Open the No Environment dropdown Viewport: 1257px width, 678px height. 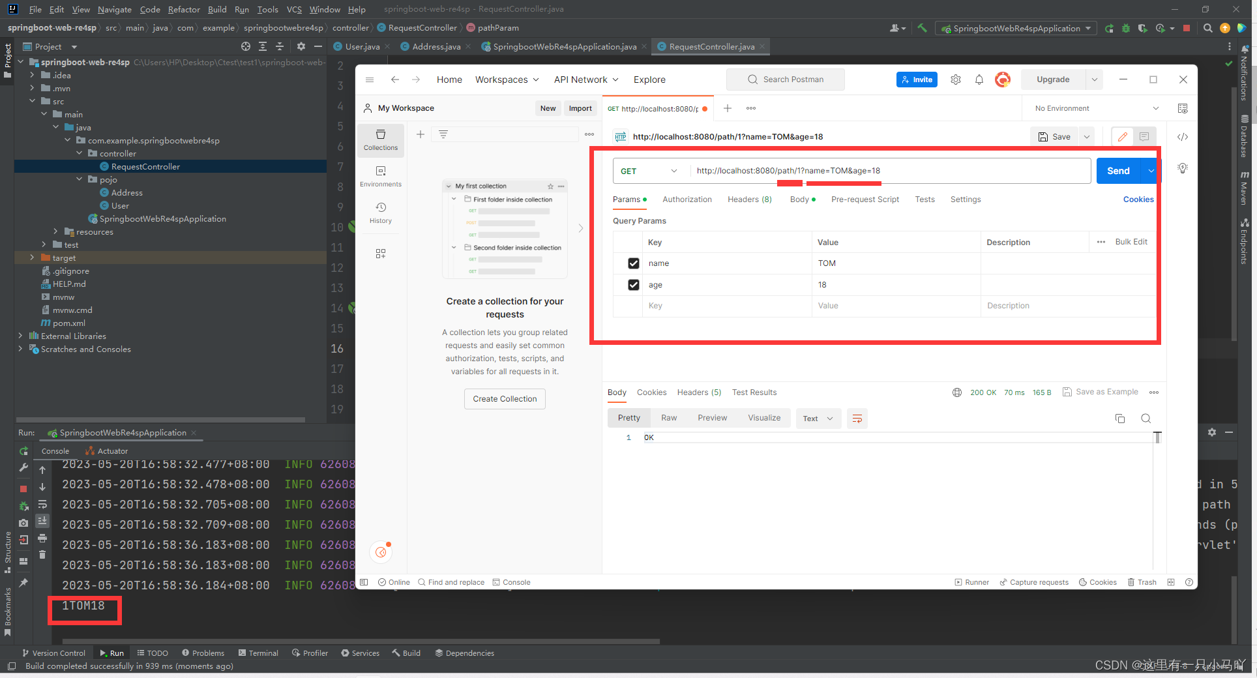(x=1097, y=108)
